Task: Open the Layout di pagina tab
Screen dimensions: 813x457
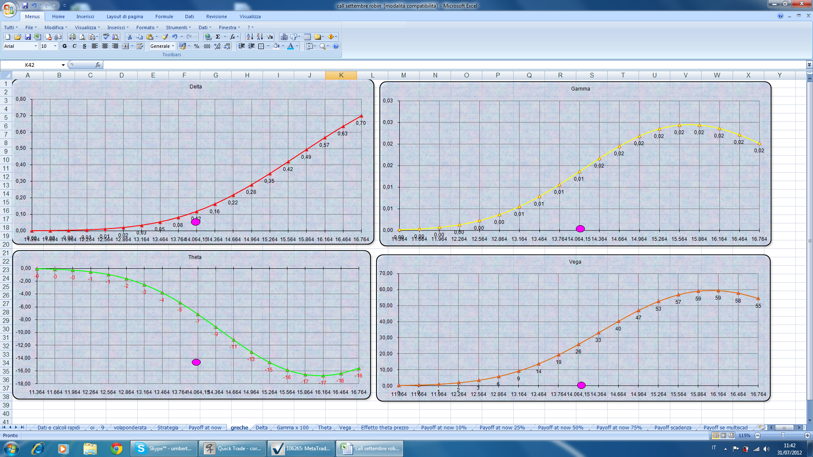Action: click(x=124, y=17)
